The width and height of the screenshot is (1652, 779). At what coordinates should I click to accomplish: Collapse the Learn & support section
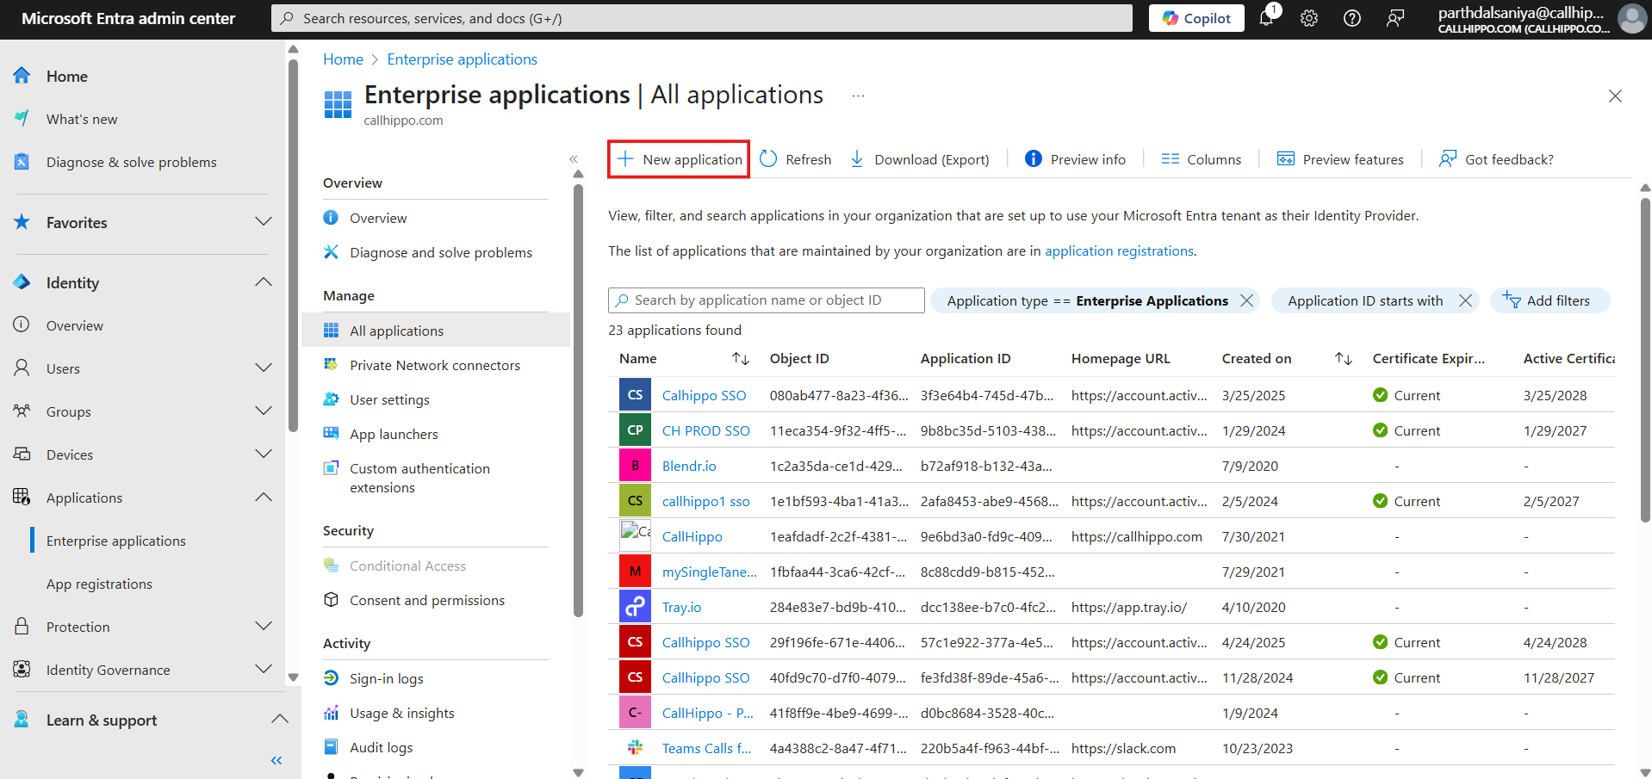(279, 720)
